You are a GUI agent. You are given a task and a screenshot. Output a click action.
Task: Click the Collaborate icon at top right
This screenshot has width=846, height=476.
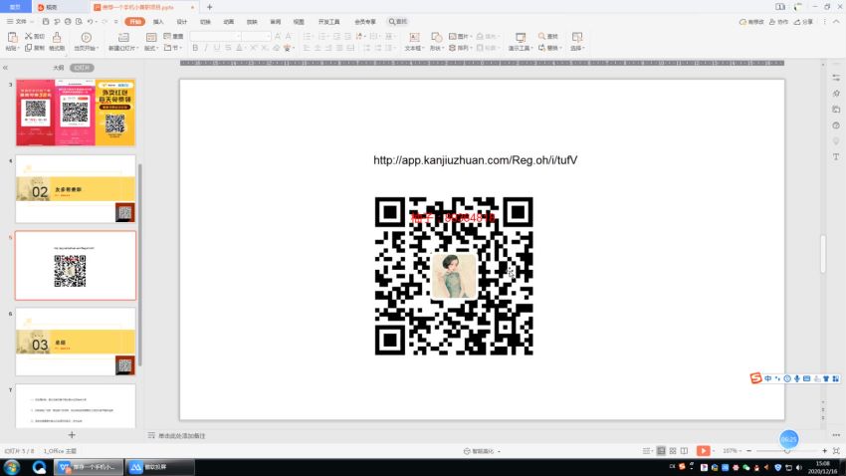click(772, 22)
